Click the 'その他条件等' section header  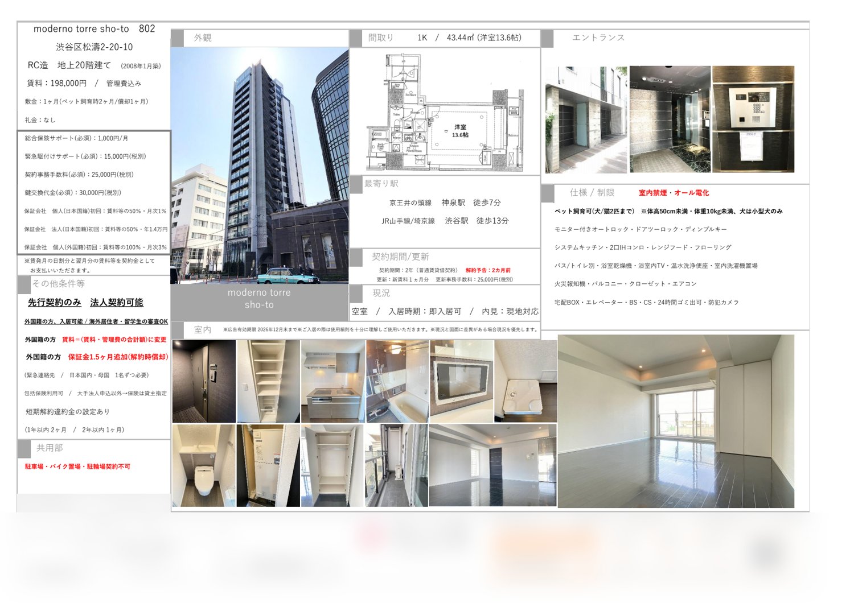point(58,283)
